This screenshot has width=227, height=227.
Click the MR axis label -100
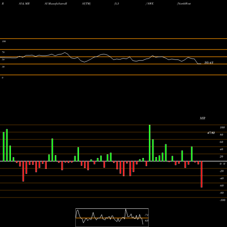pos(222,200)
